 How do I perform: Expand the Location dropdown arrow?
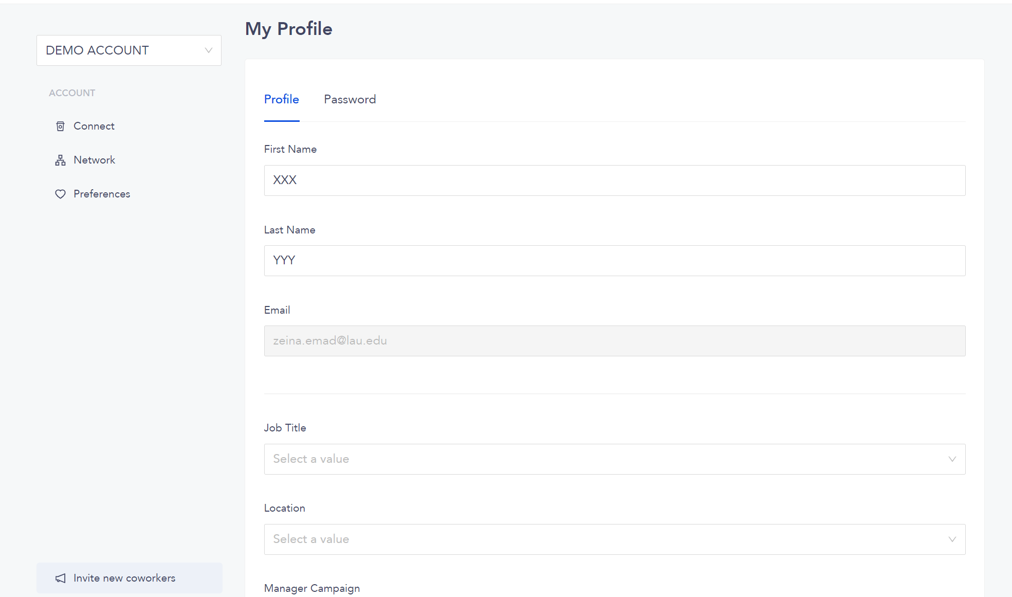(952, 539)
